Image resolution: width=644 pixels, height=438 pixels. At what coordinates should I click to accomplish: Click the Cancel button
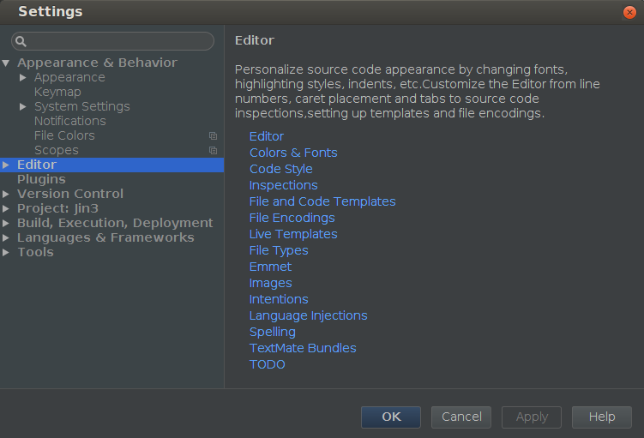461,417
